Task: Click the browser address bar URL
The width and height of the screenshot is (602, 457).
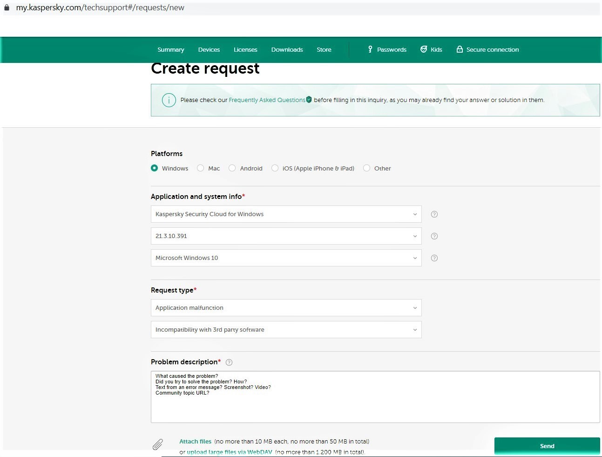Action: click(100, 7)
